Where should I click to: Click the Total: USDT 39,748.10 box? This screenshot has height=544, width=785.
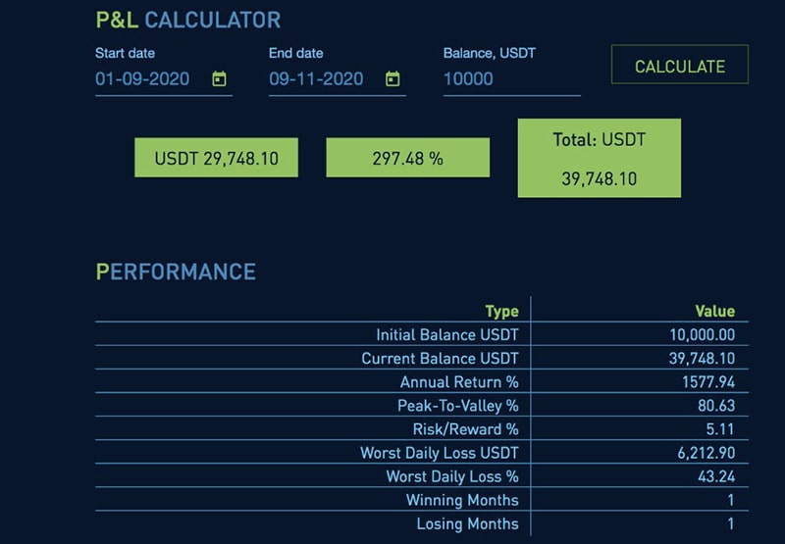599,159
